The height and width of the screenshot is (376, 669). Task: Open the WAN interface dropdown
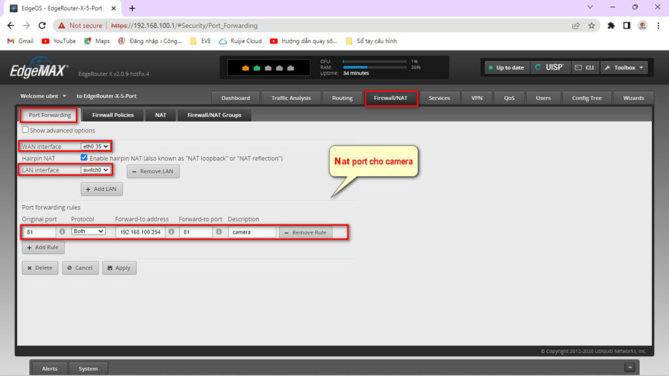[95, 146]
